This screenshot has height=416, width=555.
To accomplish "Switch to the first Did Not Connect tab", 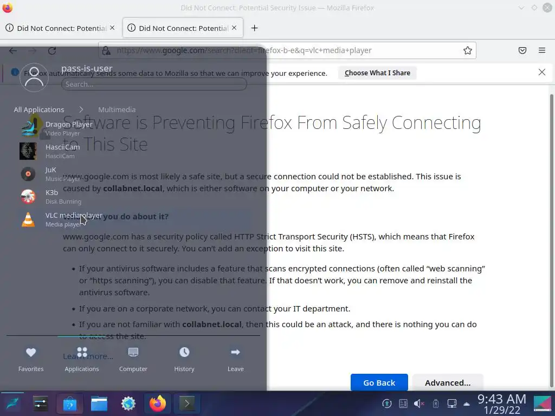I will (61, 28).
